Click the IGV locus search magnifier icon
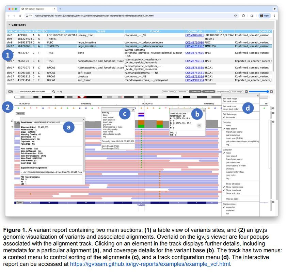This screenshot has height=273, width=286. click(54, 92)
